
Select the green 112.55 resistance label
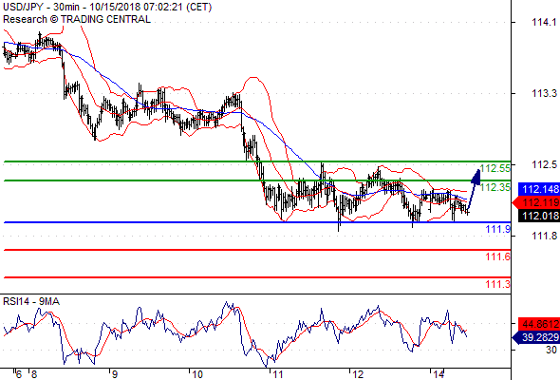coord(495,168)
